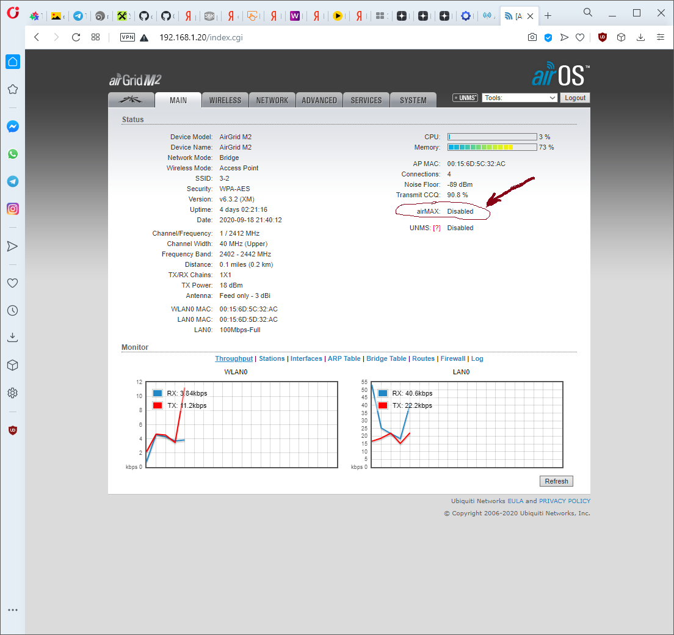Log out with Logout button

point(574,98)
